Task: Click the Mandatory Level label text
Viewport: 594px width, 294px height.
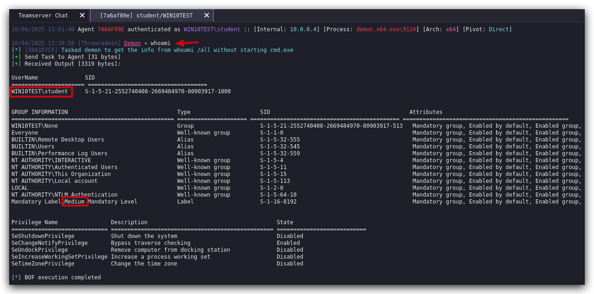Action: (x=74, y=202)
